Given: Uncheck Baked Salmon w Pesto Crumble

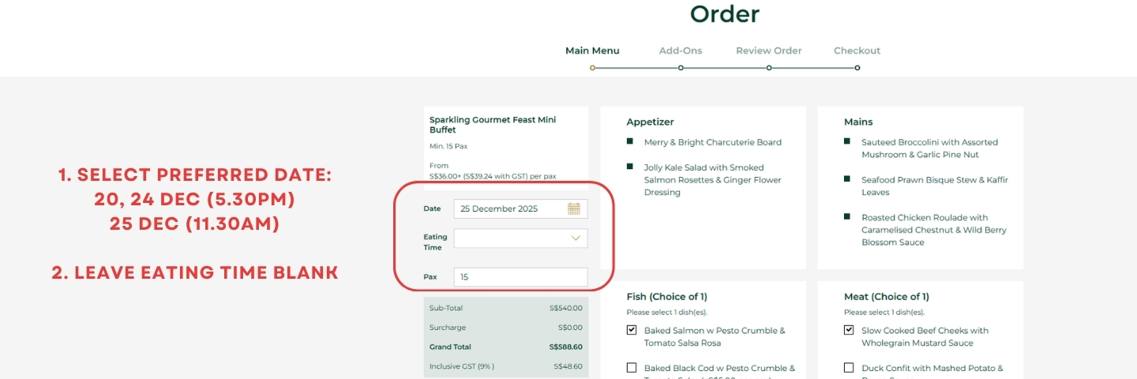Looking at the screenshot, I should pyautogui.click(x=632, y=331).
